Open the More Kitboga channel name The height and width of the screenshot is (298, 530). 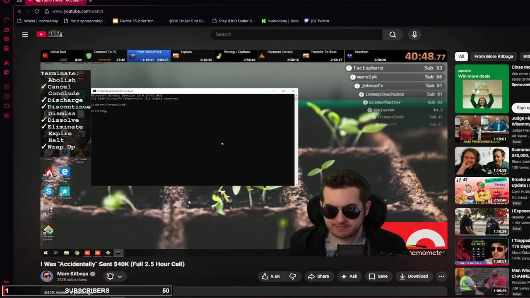tap(72, 274)
